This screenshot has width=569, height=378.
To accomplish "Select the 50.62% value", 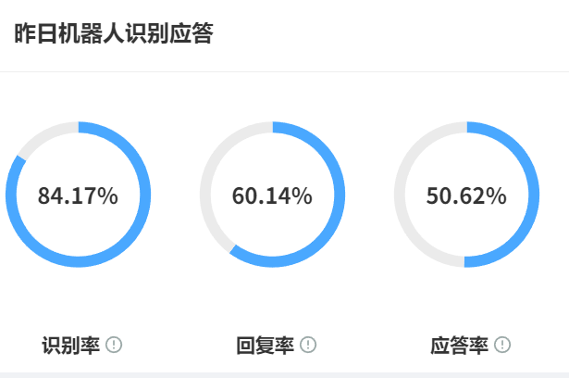I will (466, 195).
